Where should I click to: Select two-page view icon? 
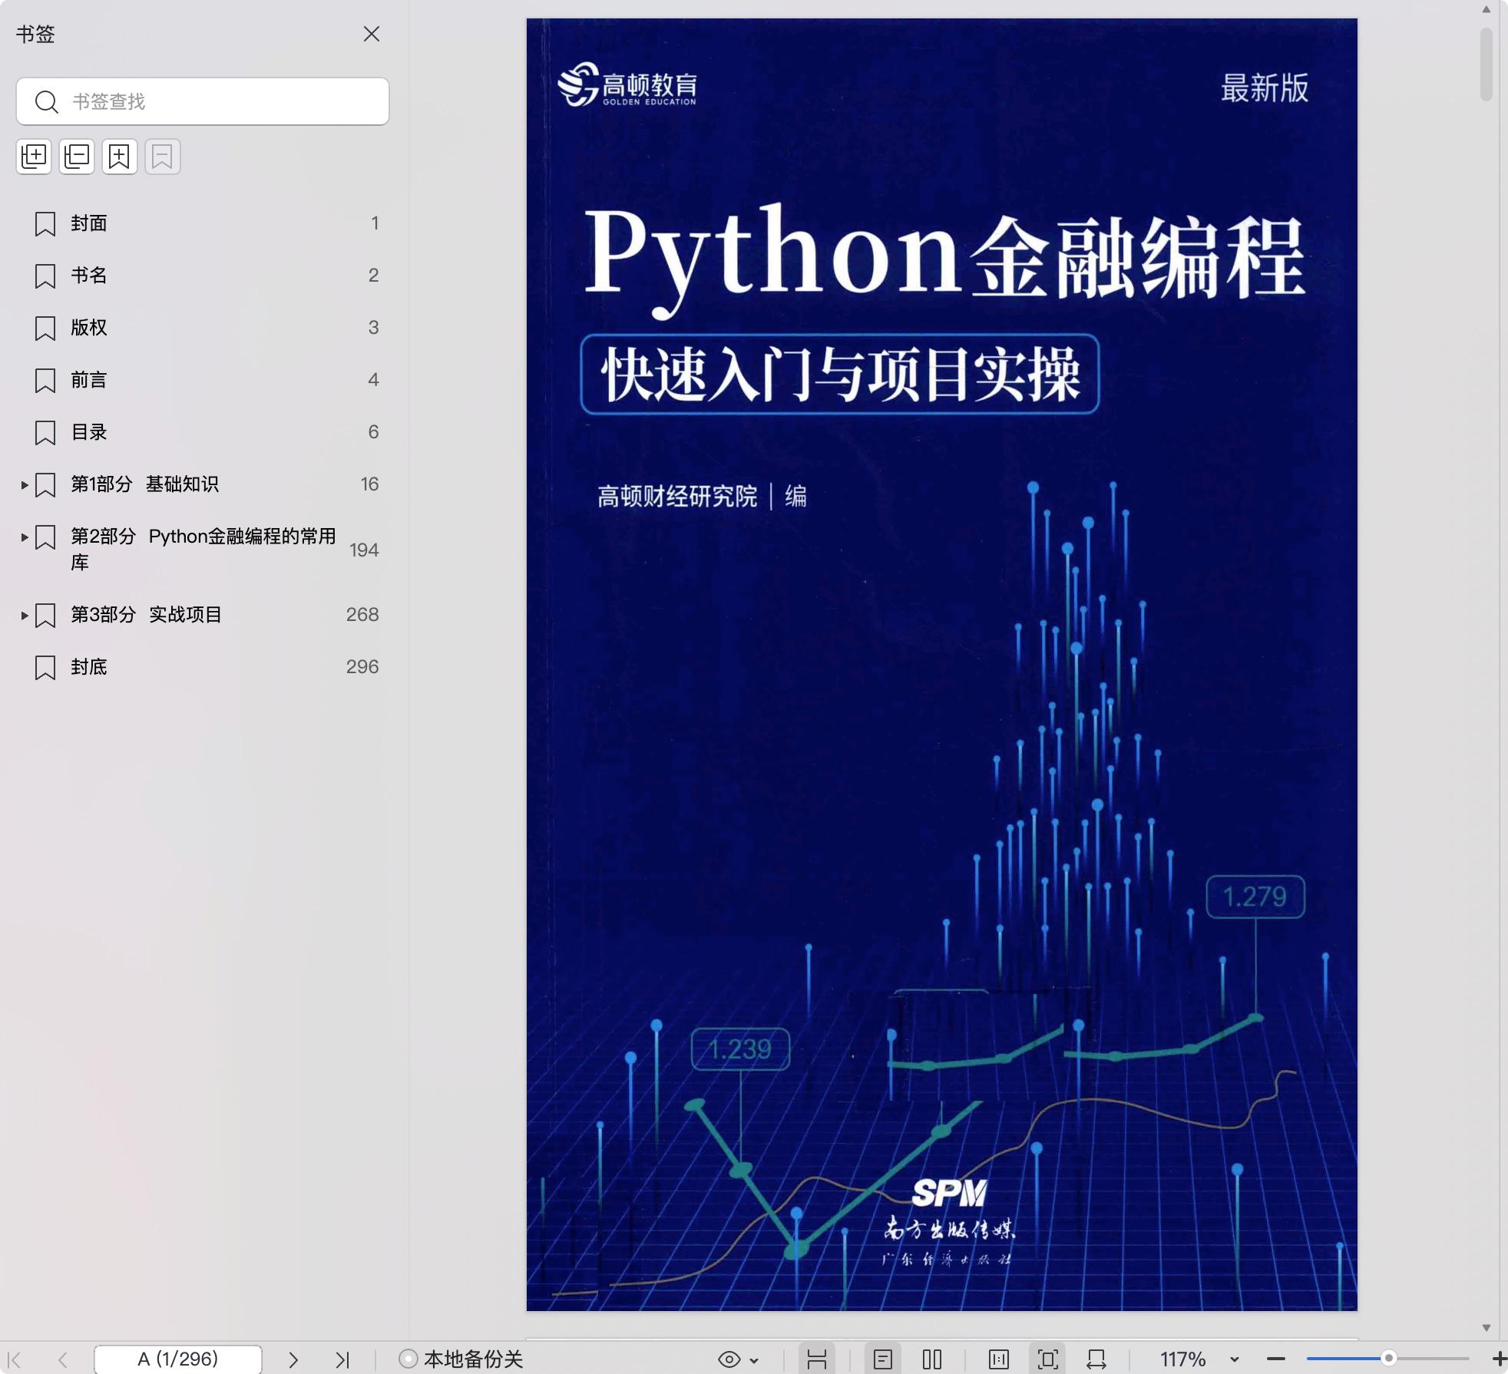(932, 1359)
